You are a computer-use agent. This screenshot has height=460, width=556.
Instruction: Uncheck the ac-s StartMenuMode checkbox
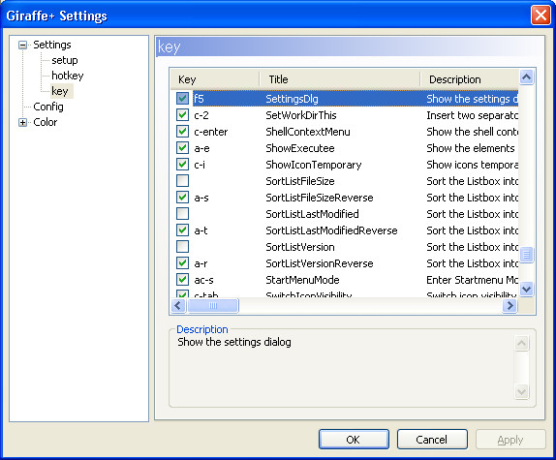[x=183, y=280]
